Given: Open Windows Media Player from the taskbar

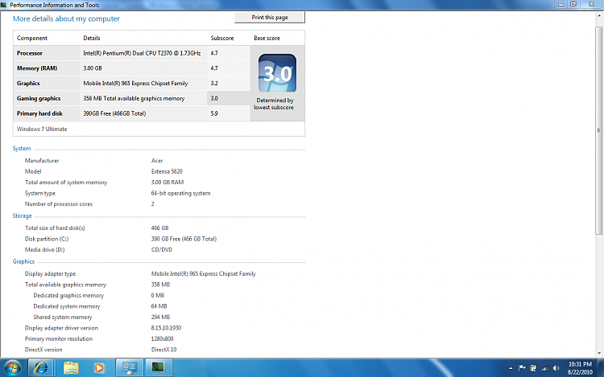Looking at the screenshot, I should (99, 368).
